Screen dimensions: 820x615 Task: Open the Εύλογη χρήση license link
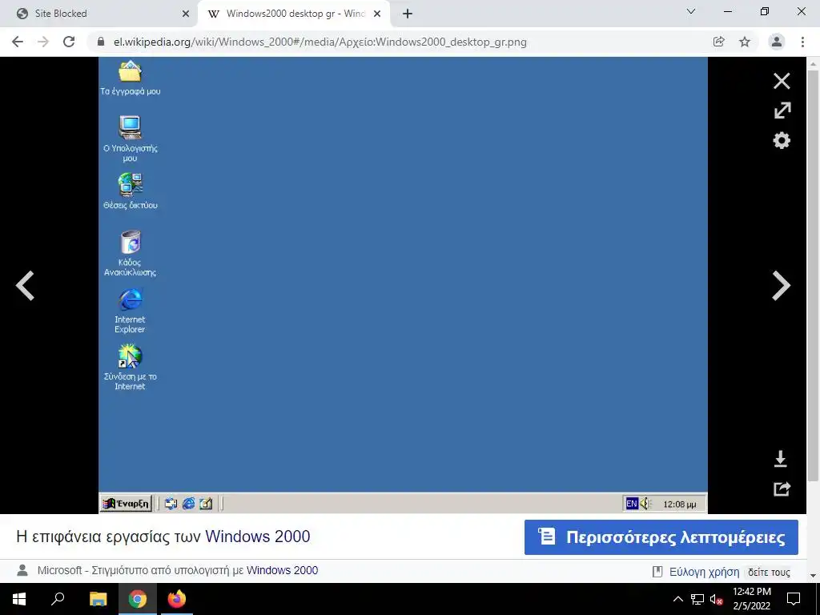pyautogui.click(x=704, y=572)
